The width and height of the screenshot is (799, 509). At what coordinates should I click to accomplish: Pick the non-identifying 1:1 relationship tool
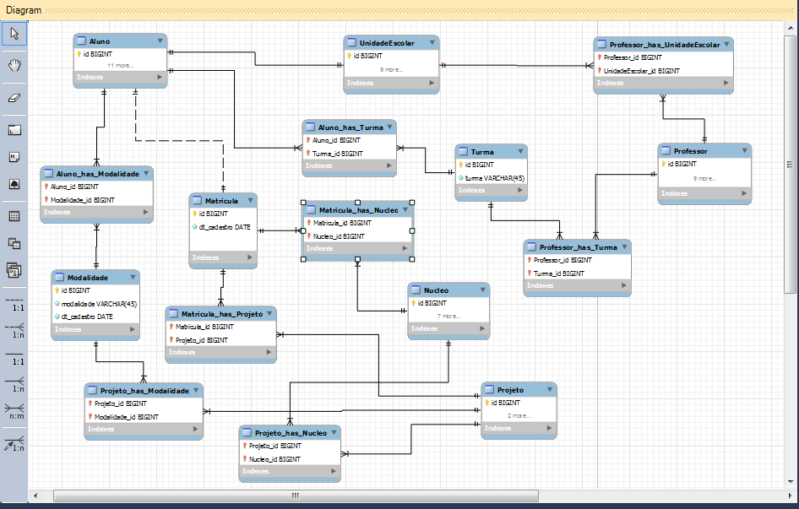click(14, 304)
